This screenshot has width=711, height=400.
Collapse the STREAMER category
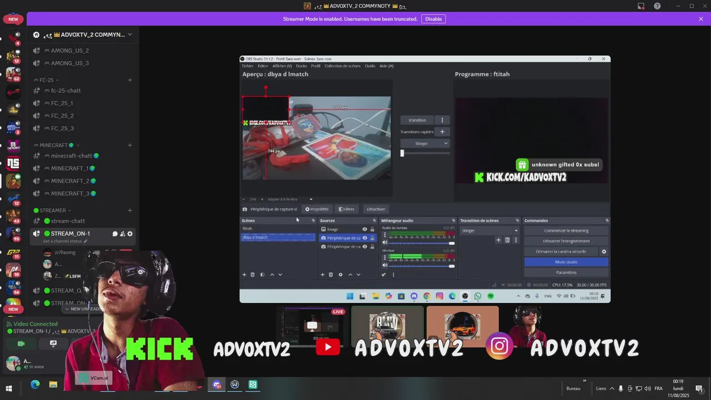tap(52, 211)
